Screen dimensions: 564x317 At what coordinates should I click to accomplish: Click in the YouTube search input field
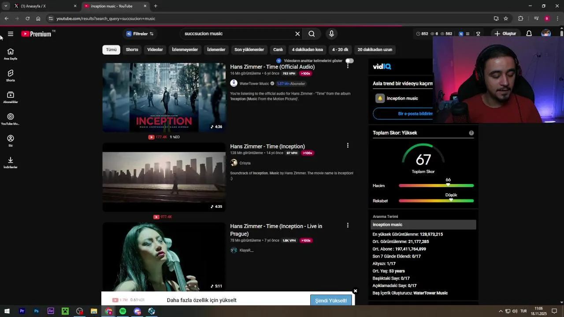(238, 34)
